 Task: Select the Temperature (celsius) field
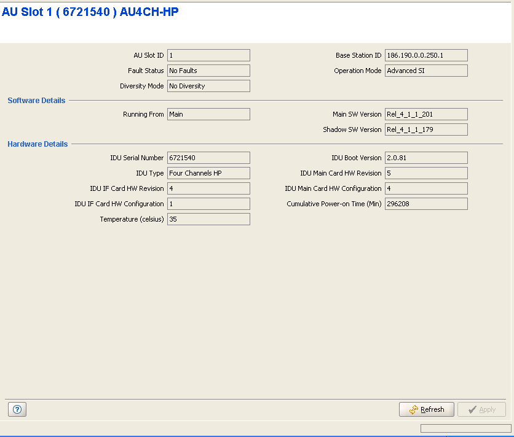208,219
